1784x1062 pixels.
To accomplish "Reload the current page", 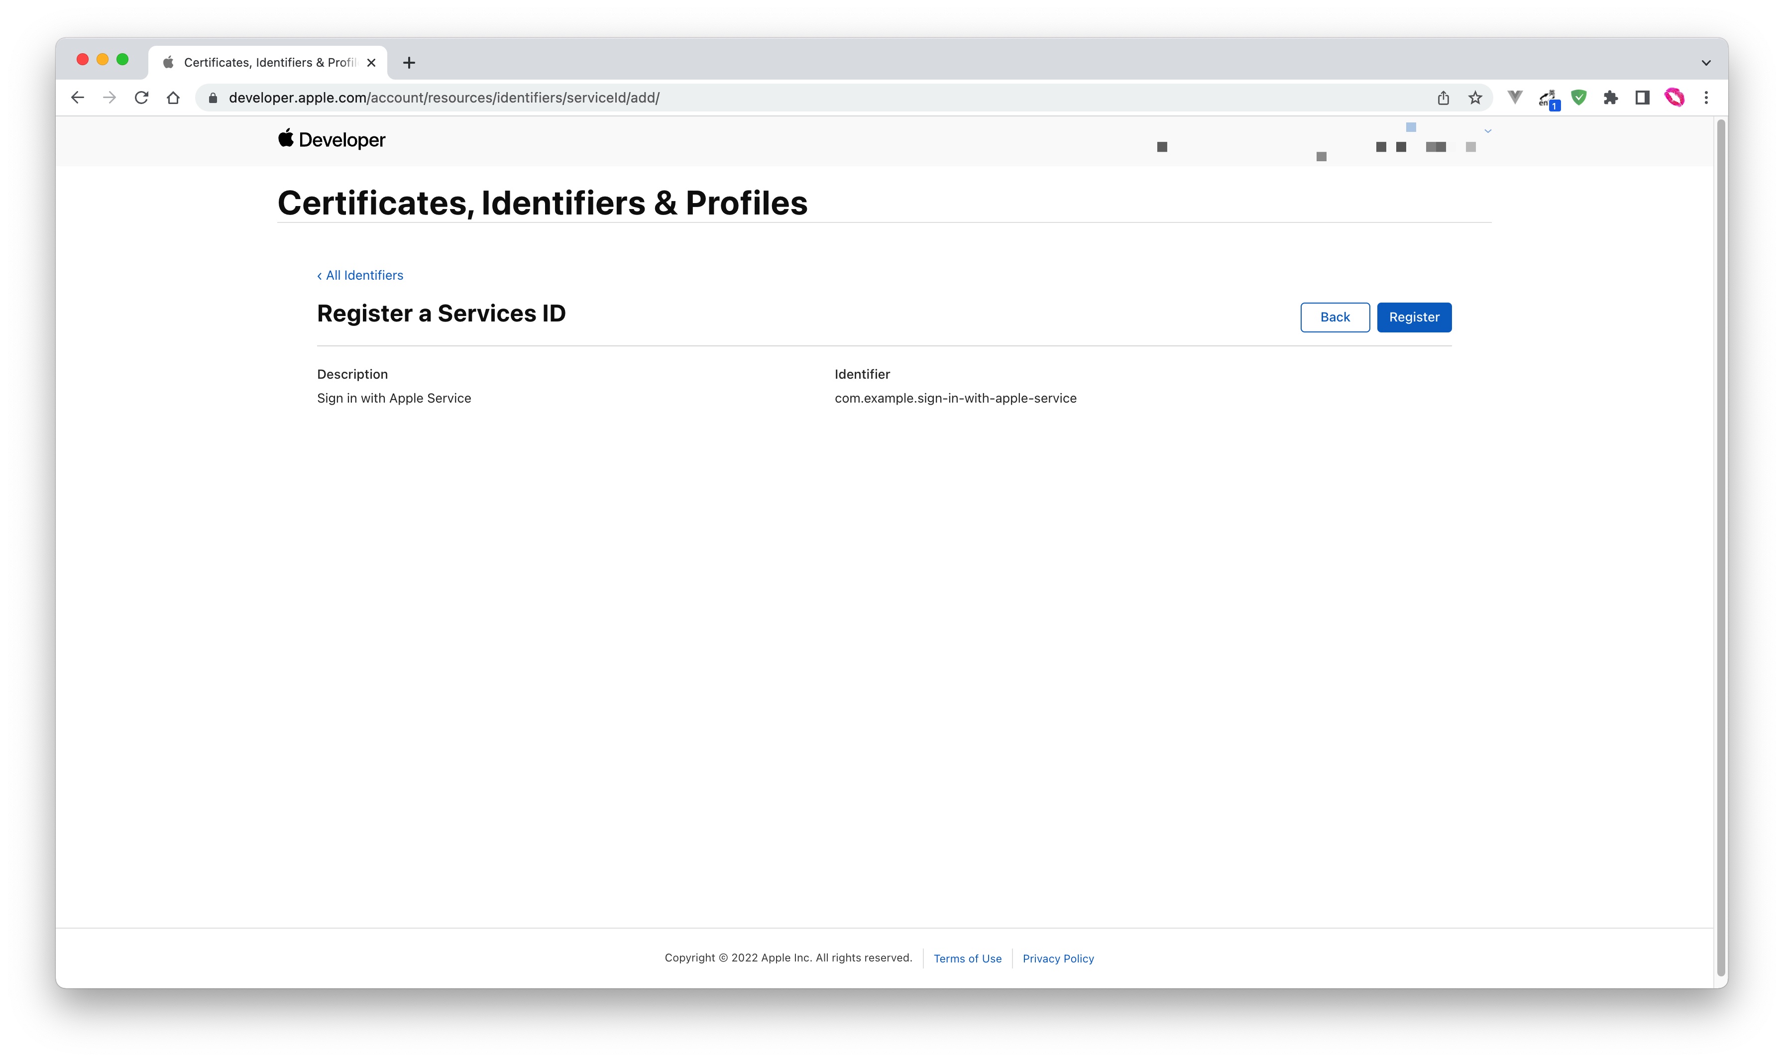I will pyautogui.click(x=142, y=98).
